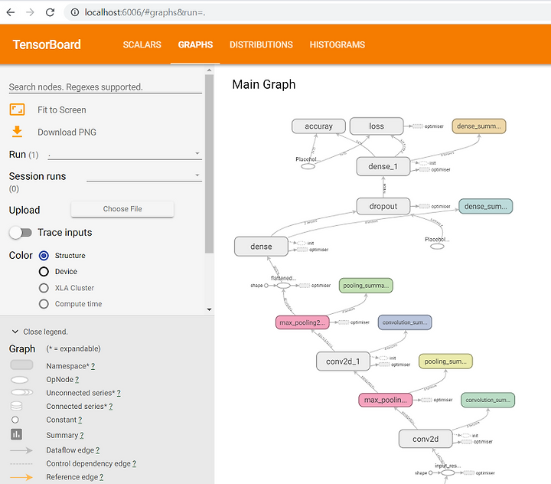Click the OpNode ellipse legend icon

click(20, 380)
